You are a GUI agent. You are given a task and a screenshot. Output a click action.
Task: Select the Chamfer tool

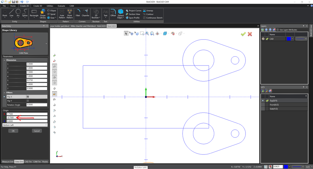tap(86, 13)
